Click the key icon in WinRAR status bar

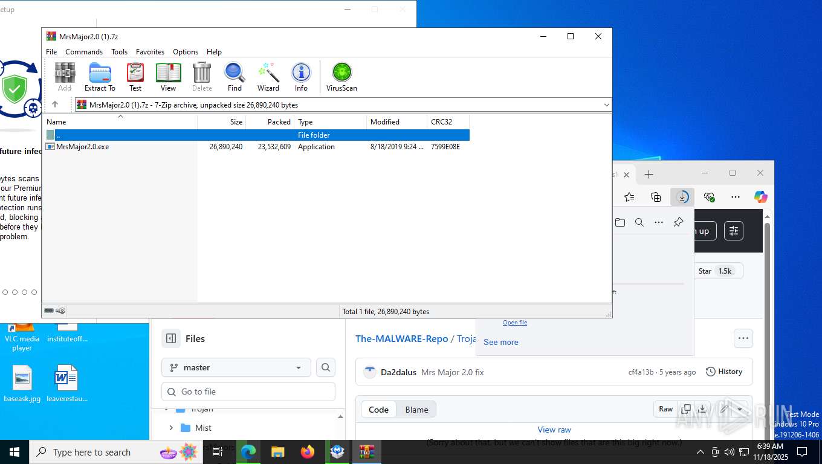(60, 311)
